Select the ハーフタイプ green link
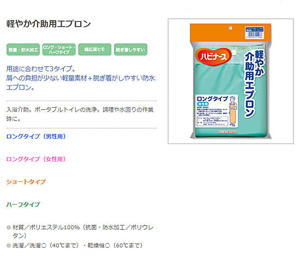299x258 pixels. (23, 204)
